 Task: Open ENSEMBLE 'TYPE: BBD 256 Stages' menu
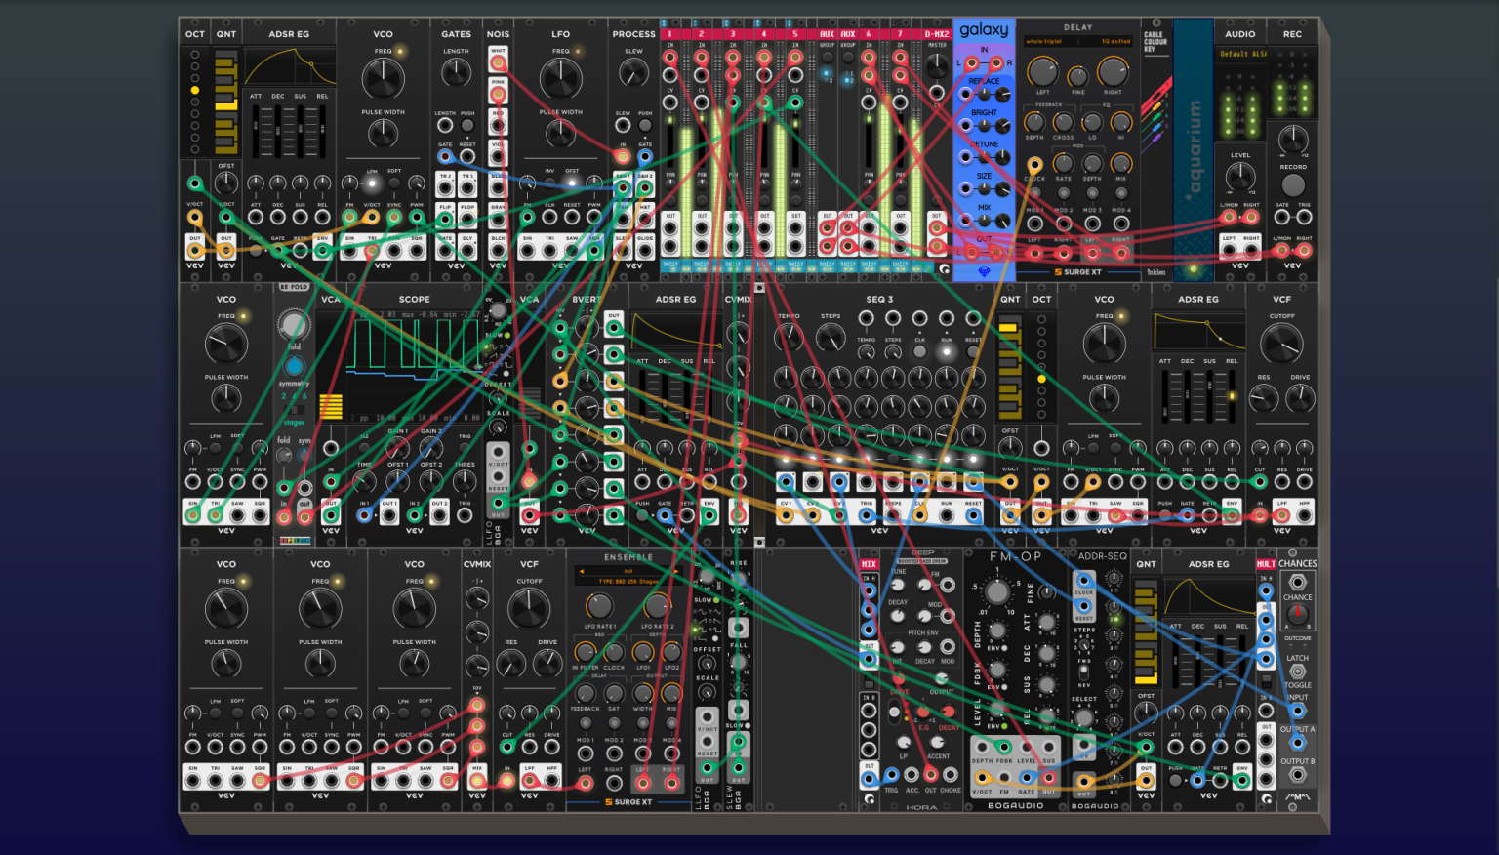pyautogui.click(x=628, y=581)
